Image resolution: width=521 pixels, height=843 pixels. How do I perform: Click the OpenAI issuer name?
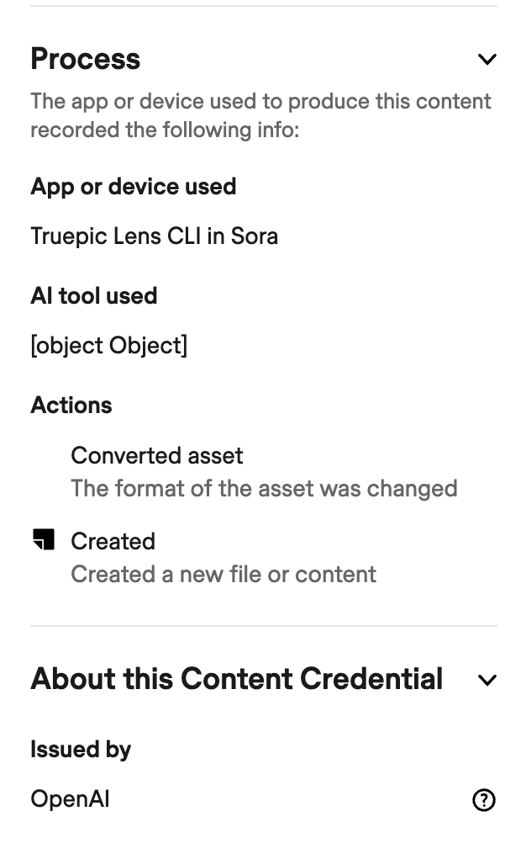coord(70,799)
